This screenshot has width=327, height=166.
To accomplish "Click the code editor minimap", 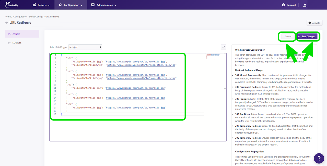I will tap(212, 56).
